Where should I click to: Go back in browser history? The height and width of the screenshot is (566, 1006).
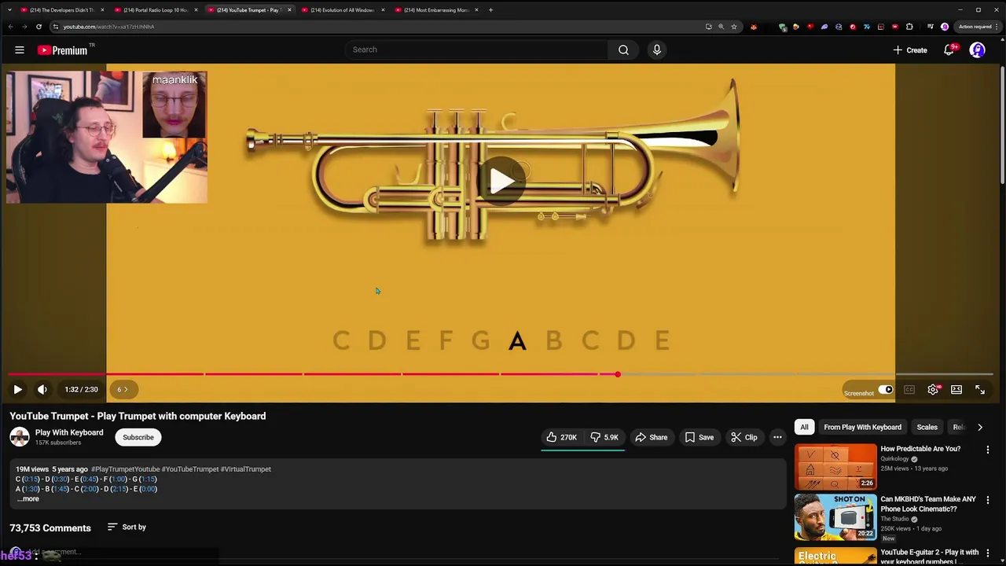10,27
